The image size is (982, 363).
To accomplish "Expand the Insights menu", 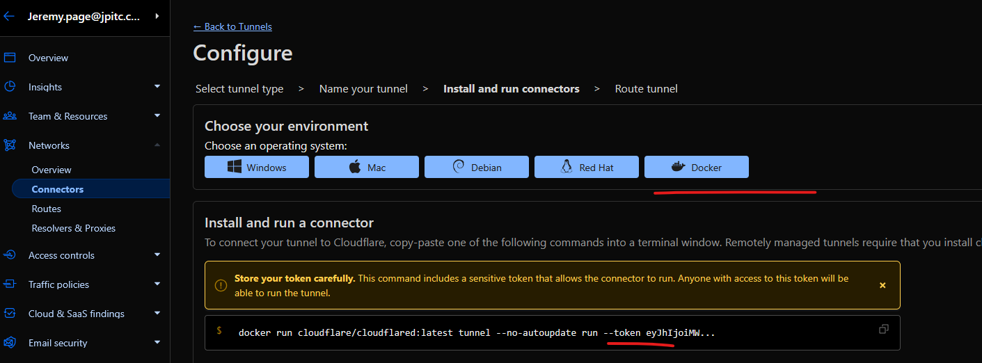I will click(157, 87).
